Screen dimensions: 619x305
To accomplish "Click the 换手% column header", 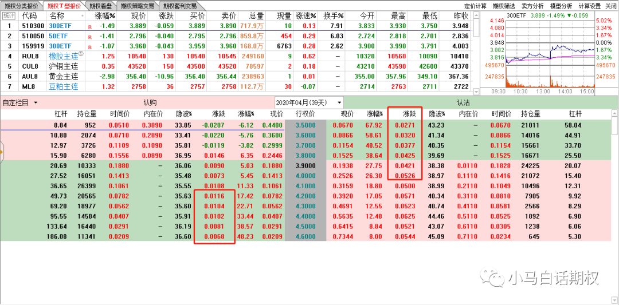I will (334, 16).
